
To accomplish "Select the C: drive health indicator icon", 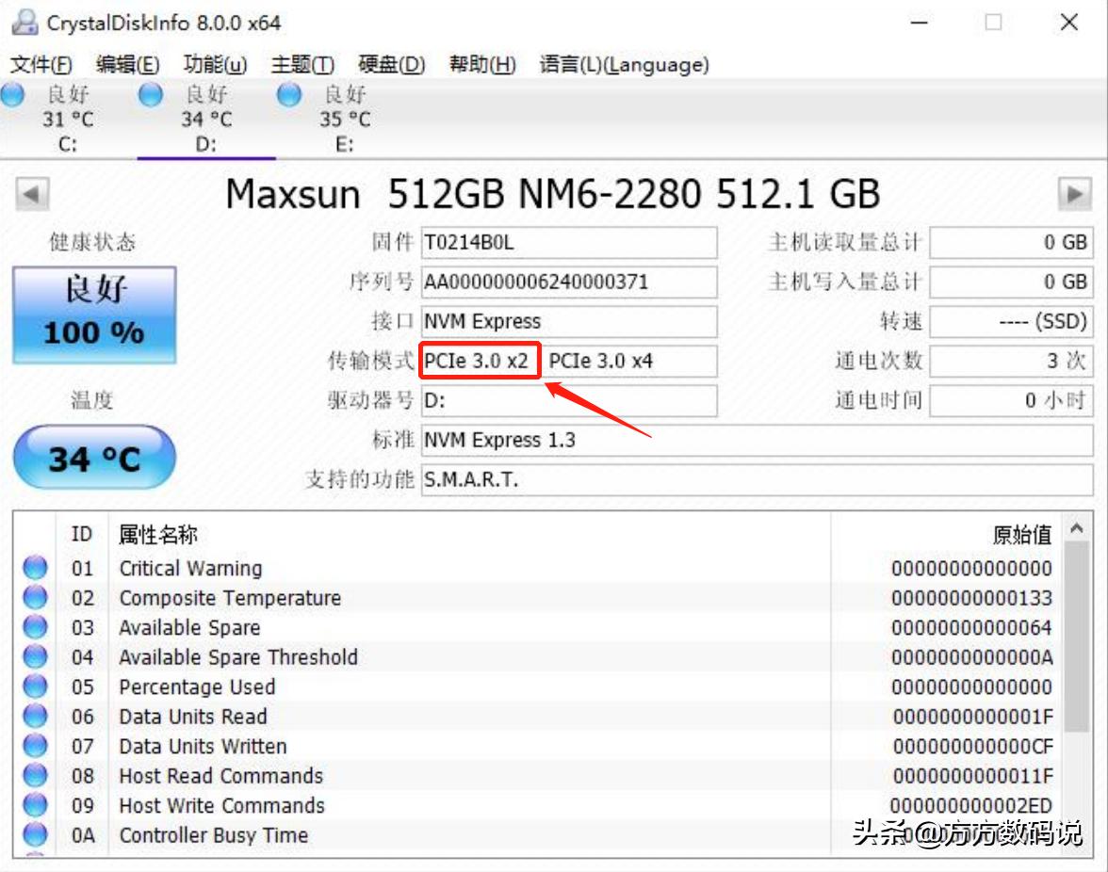I will point(13,94).
